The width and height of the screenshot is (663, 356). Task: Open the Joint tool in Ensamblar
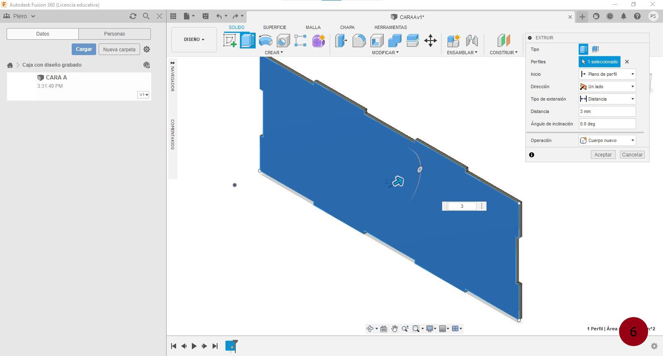[x=472, y=41]
